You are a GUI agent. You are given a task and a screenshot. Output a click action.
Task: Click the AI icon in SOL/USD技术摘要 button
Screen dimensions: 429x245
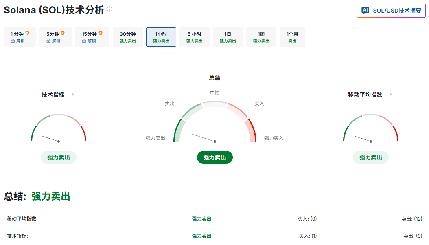(x=365, y=11)
